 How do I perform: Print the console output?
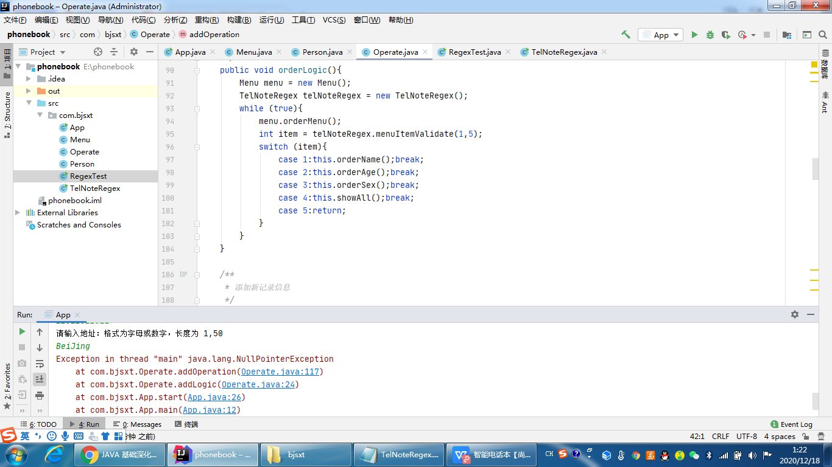(x=40, y=395)
